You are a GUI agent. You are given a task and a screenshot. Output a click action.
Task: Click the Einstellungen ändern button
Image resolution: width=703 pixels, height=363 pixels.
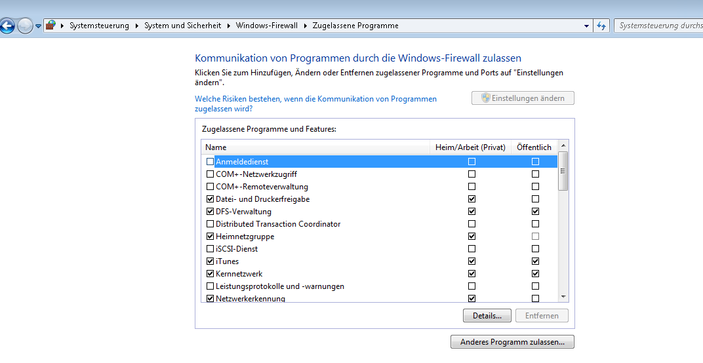pyautogui.click(x=523, y=98)
